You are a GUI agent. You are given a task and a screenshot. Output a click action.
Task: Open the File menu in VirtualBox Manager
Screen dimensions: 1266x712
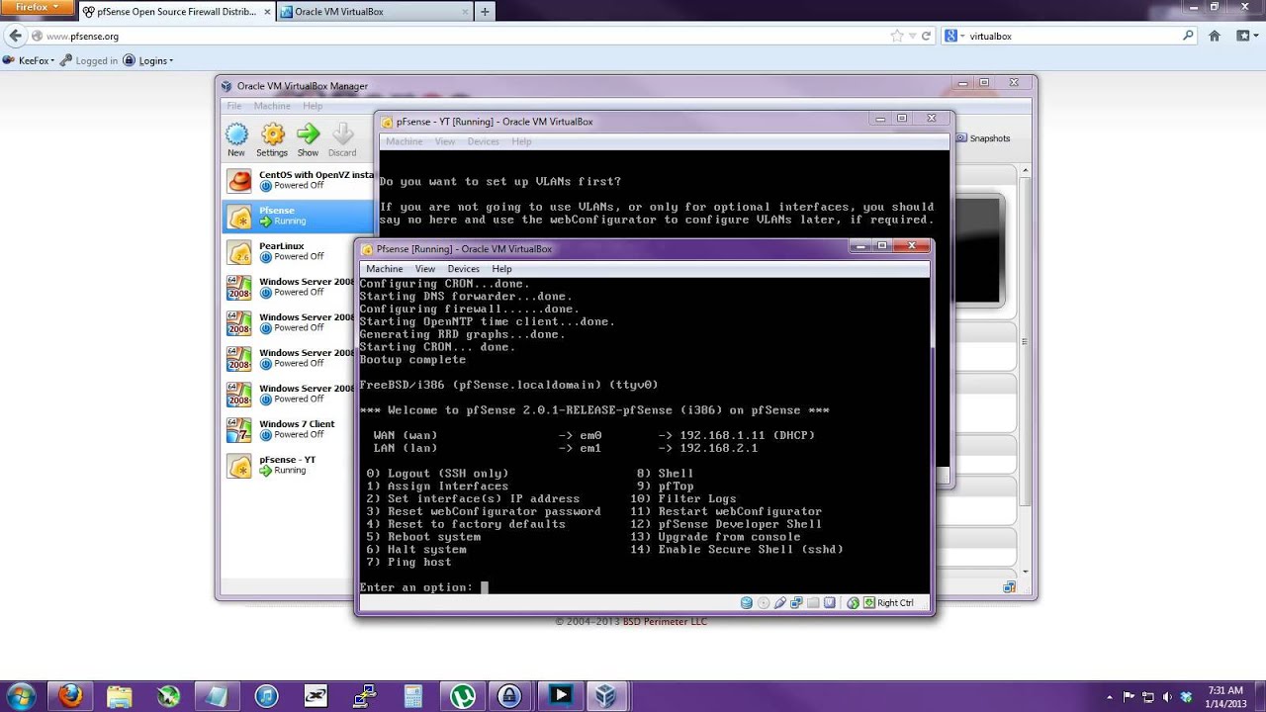[x=234, y=106]
